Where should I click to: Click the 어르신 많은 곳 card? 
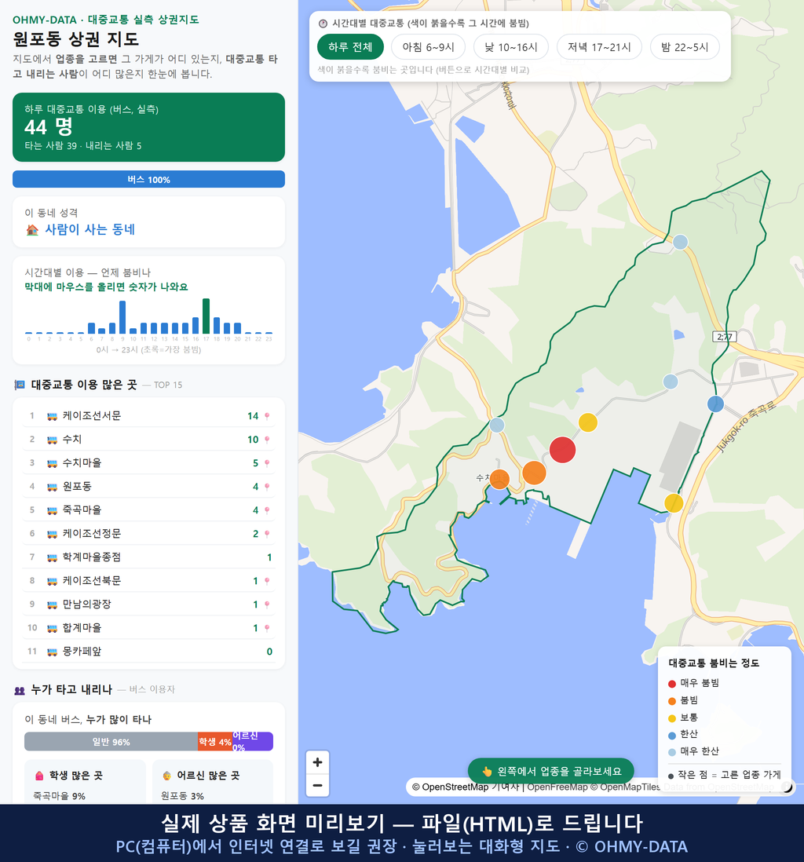(213, 782)
